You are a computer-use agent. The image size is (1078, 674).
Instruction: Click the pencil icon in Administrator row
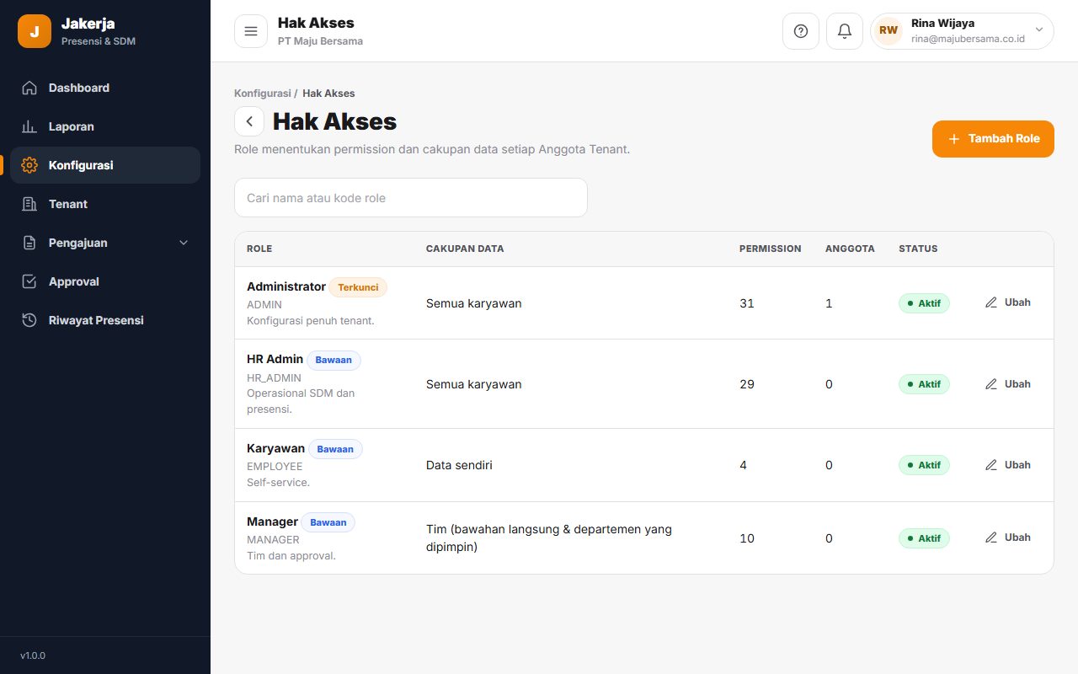(x=991, y=302)
